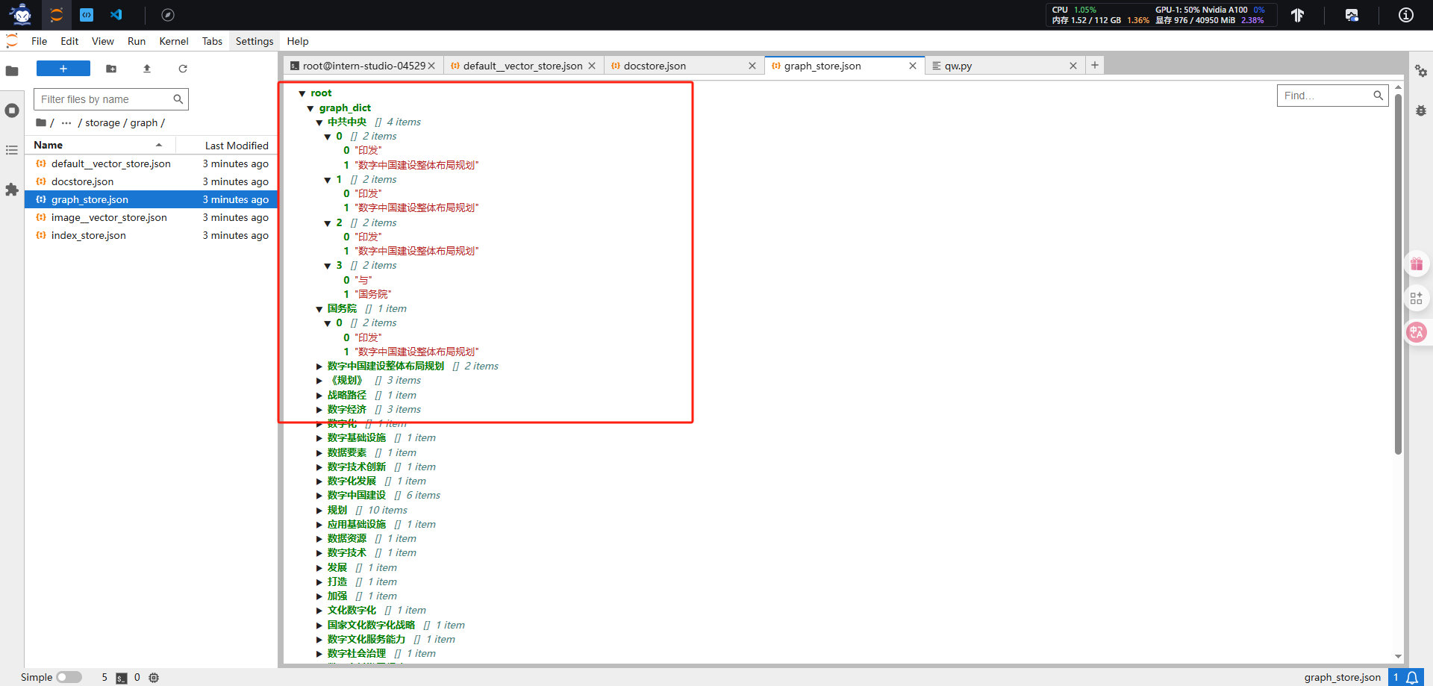Collapse the root node in the JSON viewer
This screenshot has width=1433, height=686.
304,93
